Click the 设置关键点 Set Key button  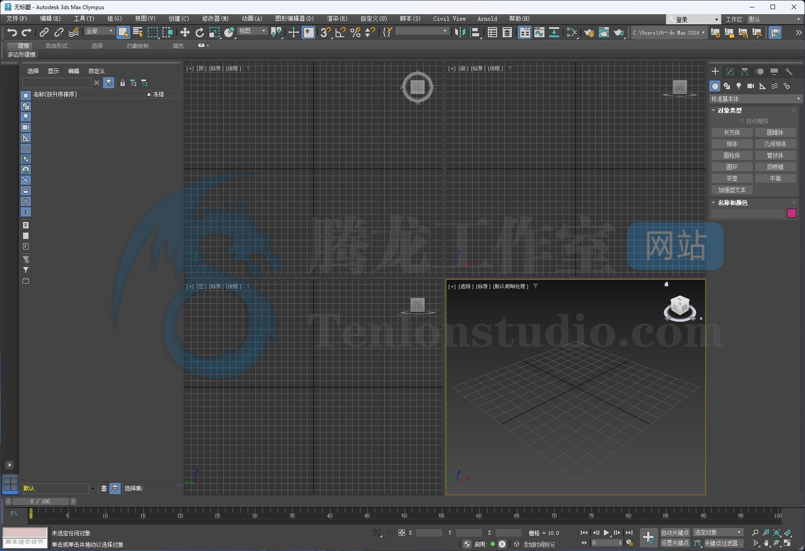pyautogui.click(x=675, y=543)
